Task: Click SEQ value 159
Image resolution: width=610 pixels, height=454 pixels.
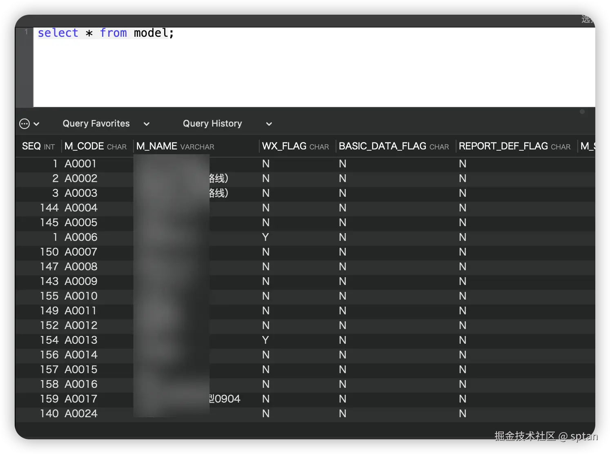Action: [x=49, y=399]
